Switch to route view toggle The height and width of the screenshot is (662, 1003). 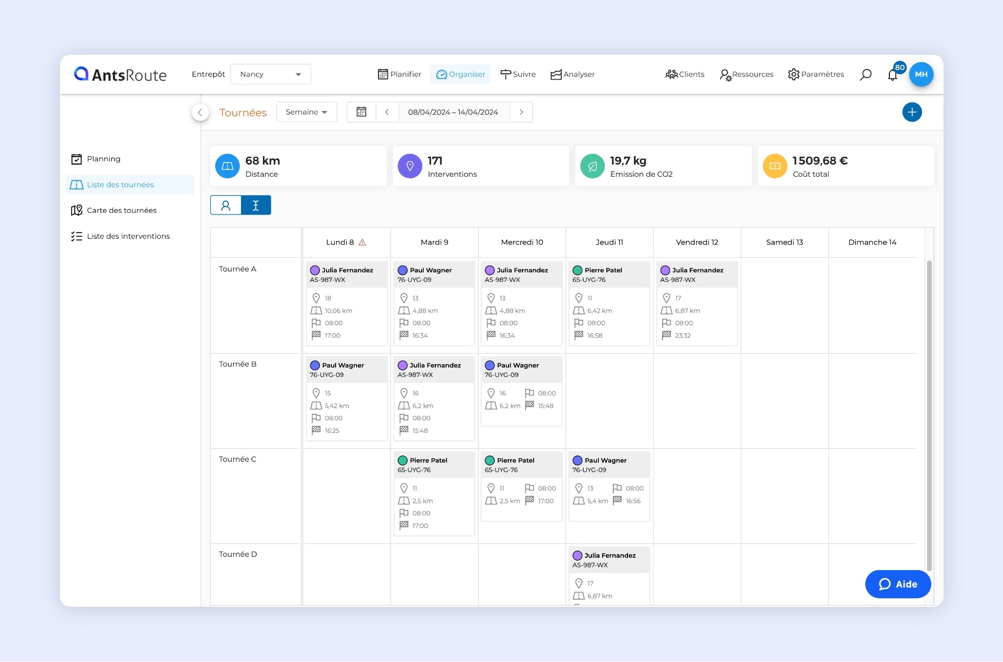pyautogui.click(x=256, y=205)
